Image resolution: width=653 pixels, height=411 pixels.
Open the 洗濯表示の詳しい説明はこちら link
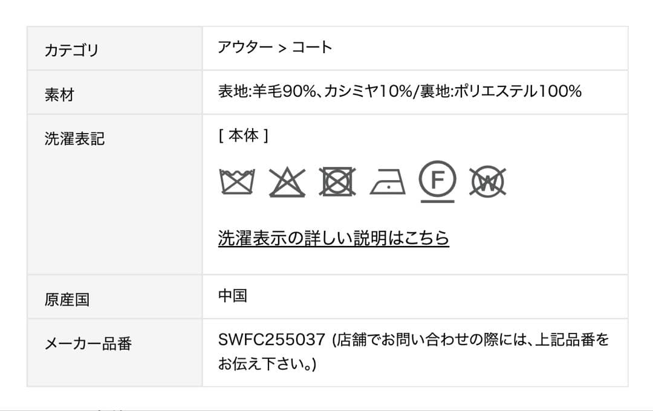click(333, 238)
